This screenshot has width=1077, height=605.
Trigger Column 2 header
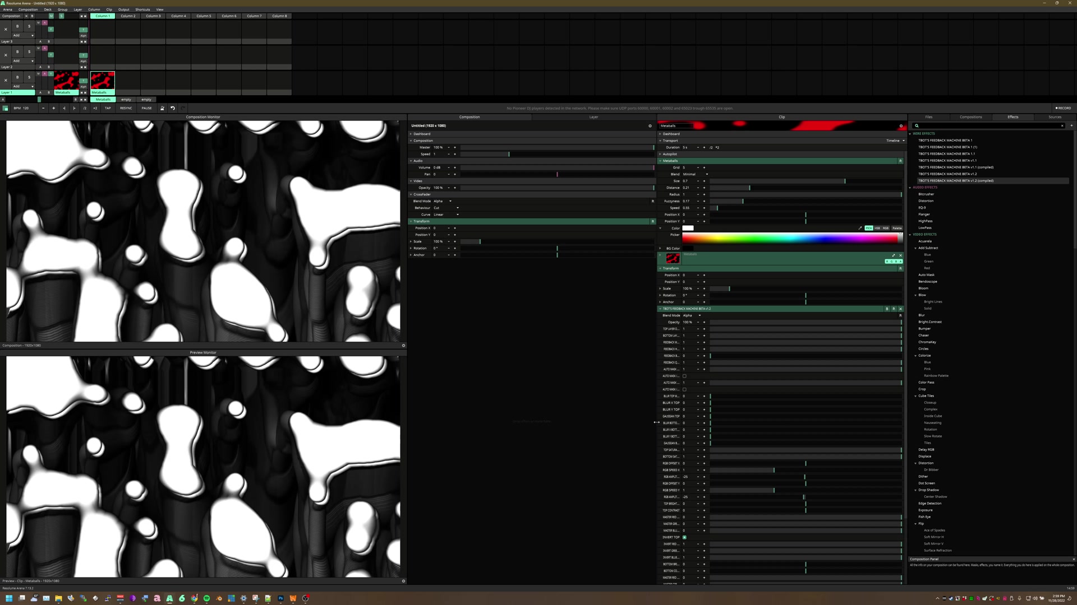click(128, 16)
